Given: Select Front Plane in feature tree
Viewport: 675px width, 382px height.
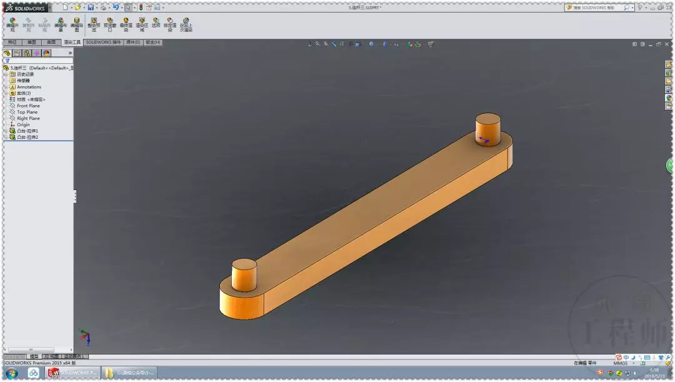Looking at the screenshot, I should (28, 106).
